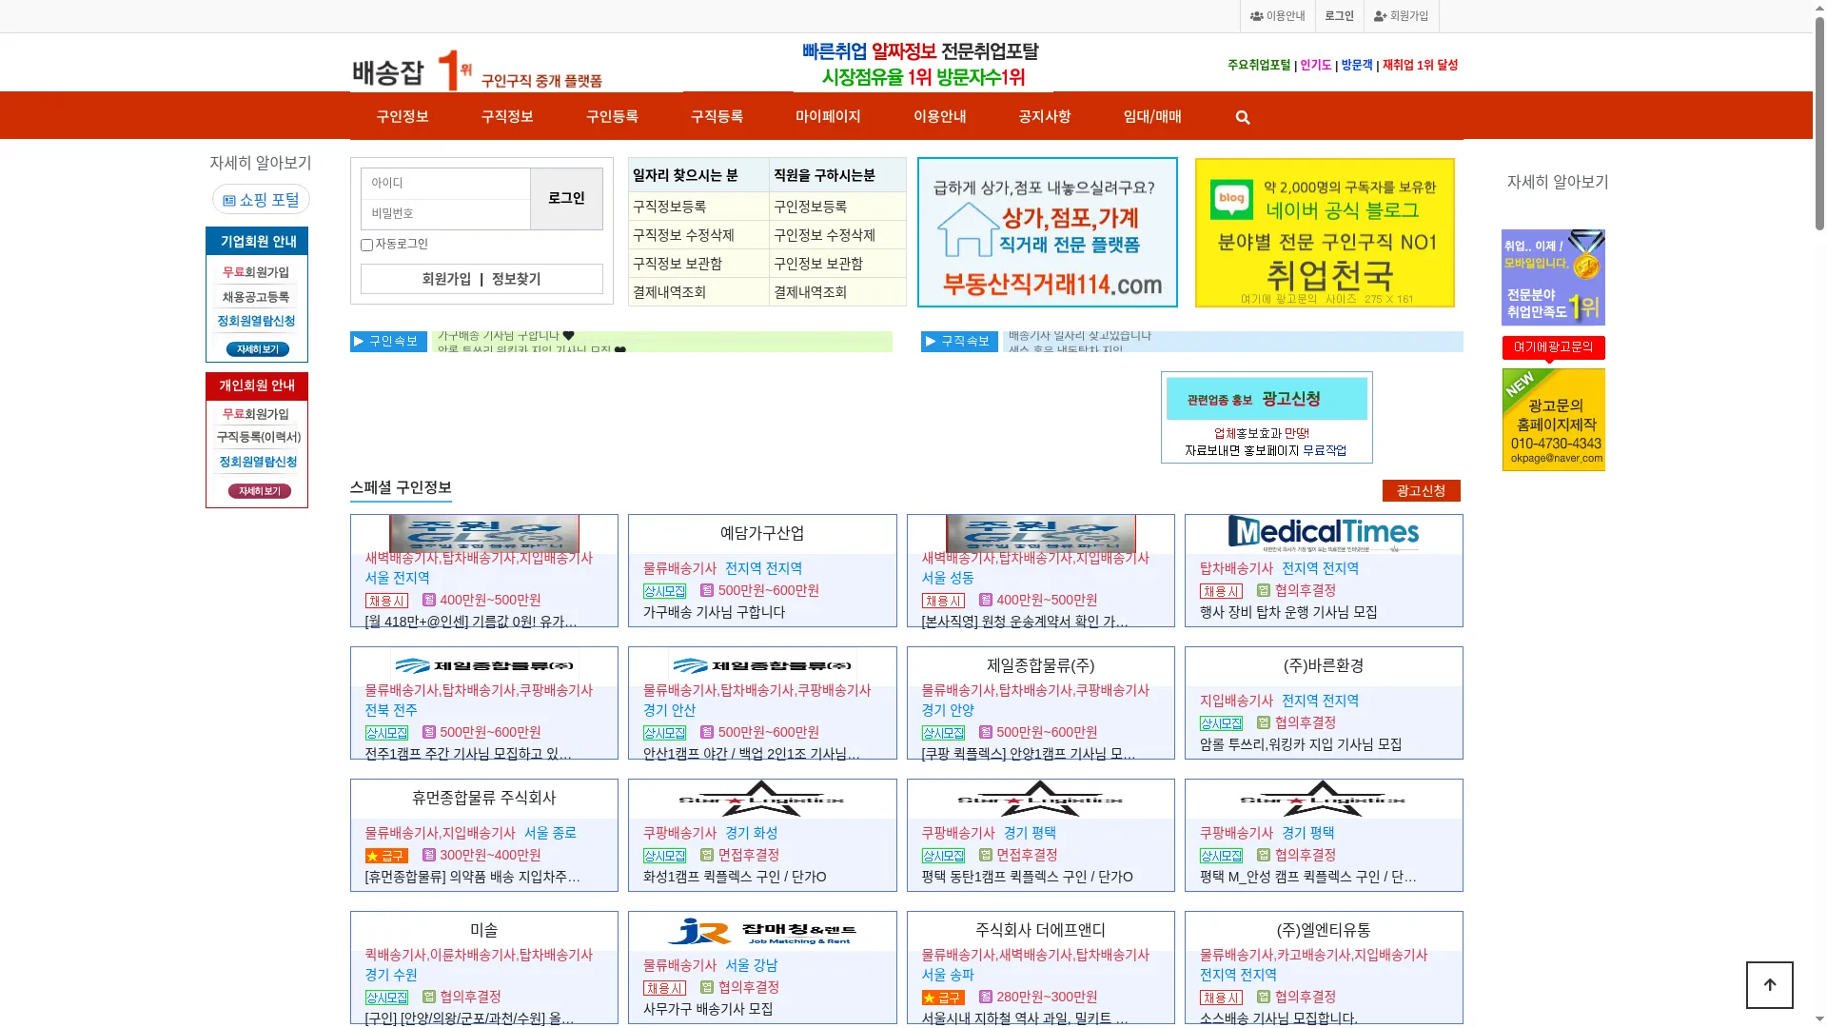Open 화성1캠프 퀵플렉스 구인 listing

[x=735, y=877]
